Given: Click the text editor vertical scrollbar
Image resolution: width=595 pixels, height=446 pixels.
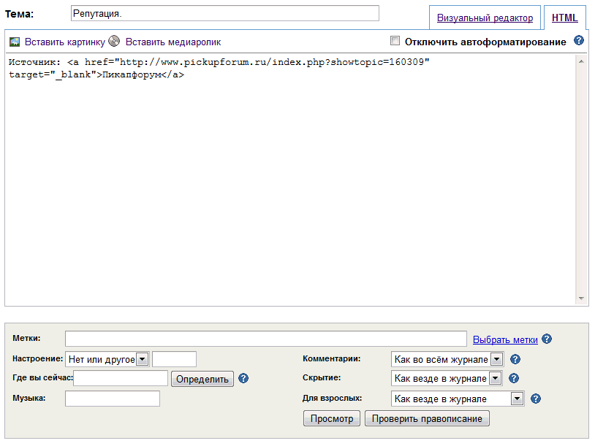Looking at the screenshot, I should (582, 180).
